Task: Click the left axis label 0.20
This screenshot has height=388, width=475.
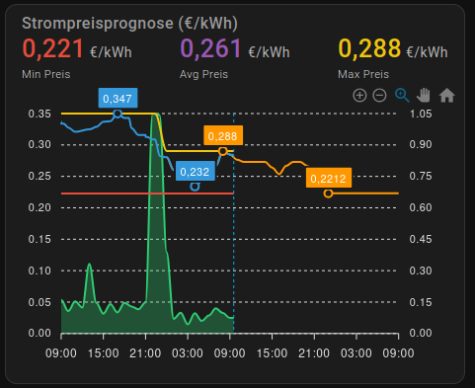Action: 40,207
